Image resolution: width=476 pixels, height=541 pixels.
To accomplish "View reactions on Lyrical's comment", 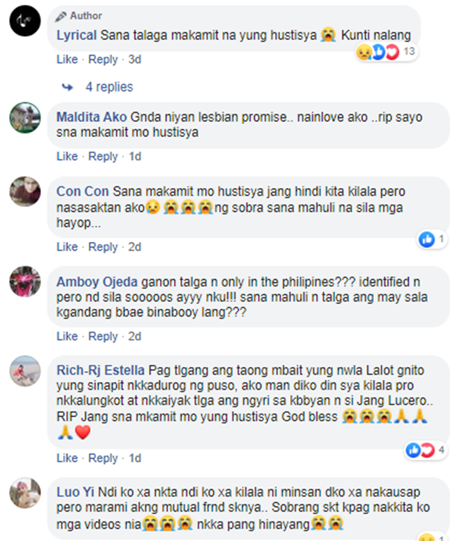I will [387, 52].
